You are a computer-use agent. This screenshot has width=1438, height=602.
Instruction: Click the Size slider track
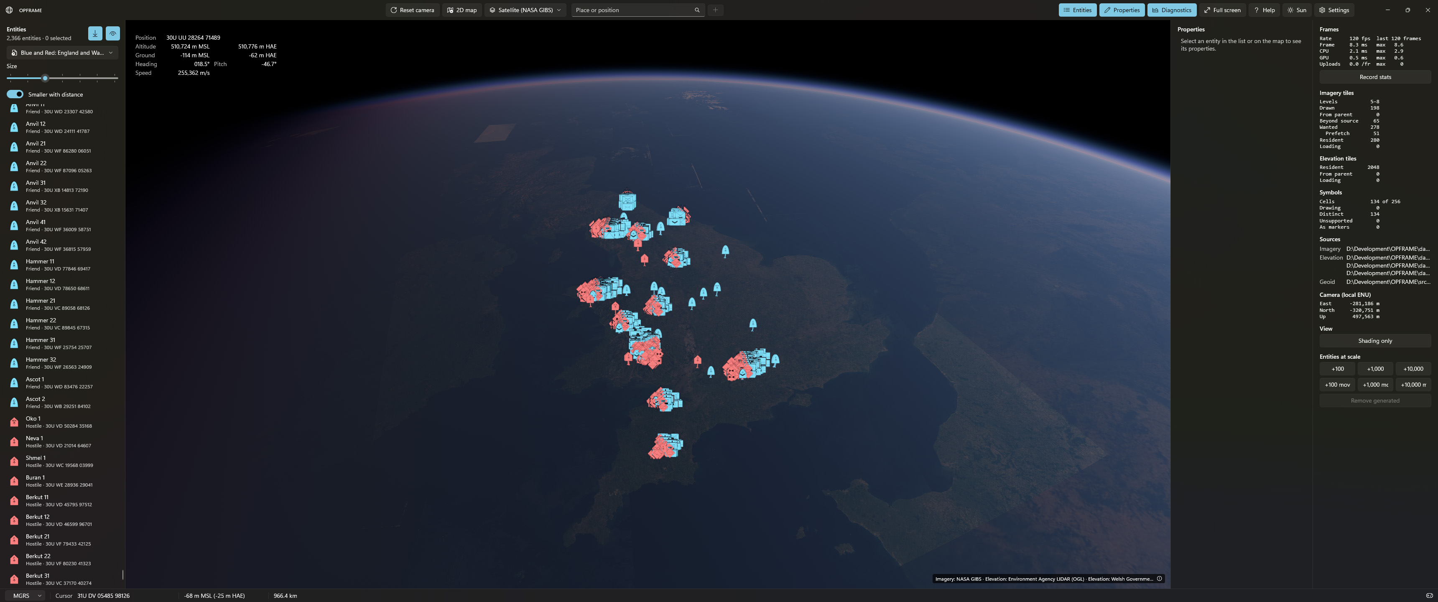[63, 78]
